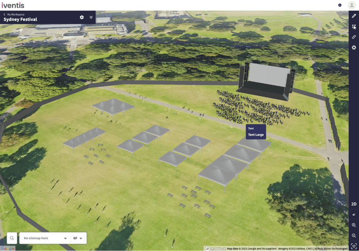Image resolution: width=359 pixels, height=251 pixels.
Task: Click the 3D cube fit-view icon
Action: click(x=354, y=246)
